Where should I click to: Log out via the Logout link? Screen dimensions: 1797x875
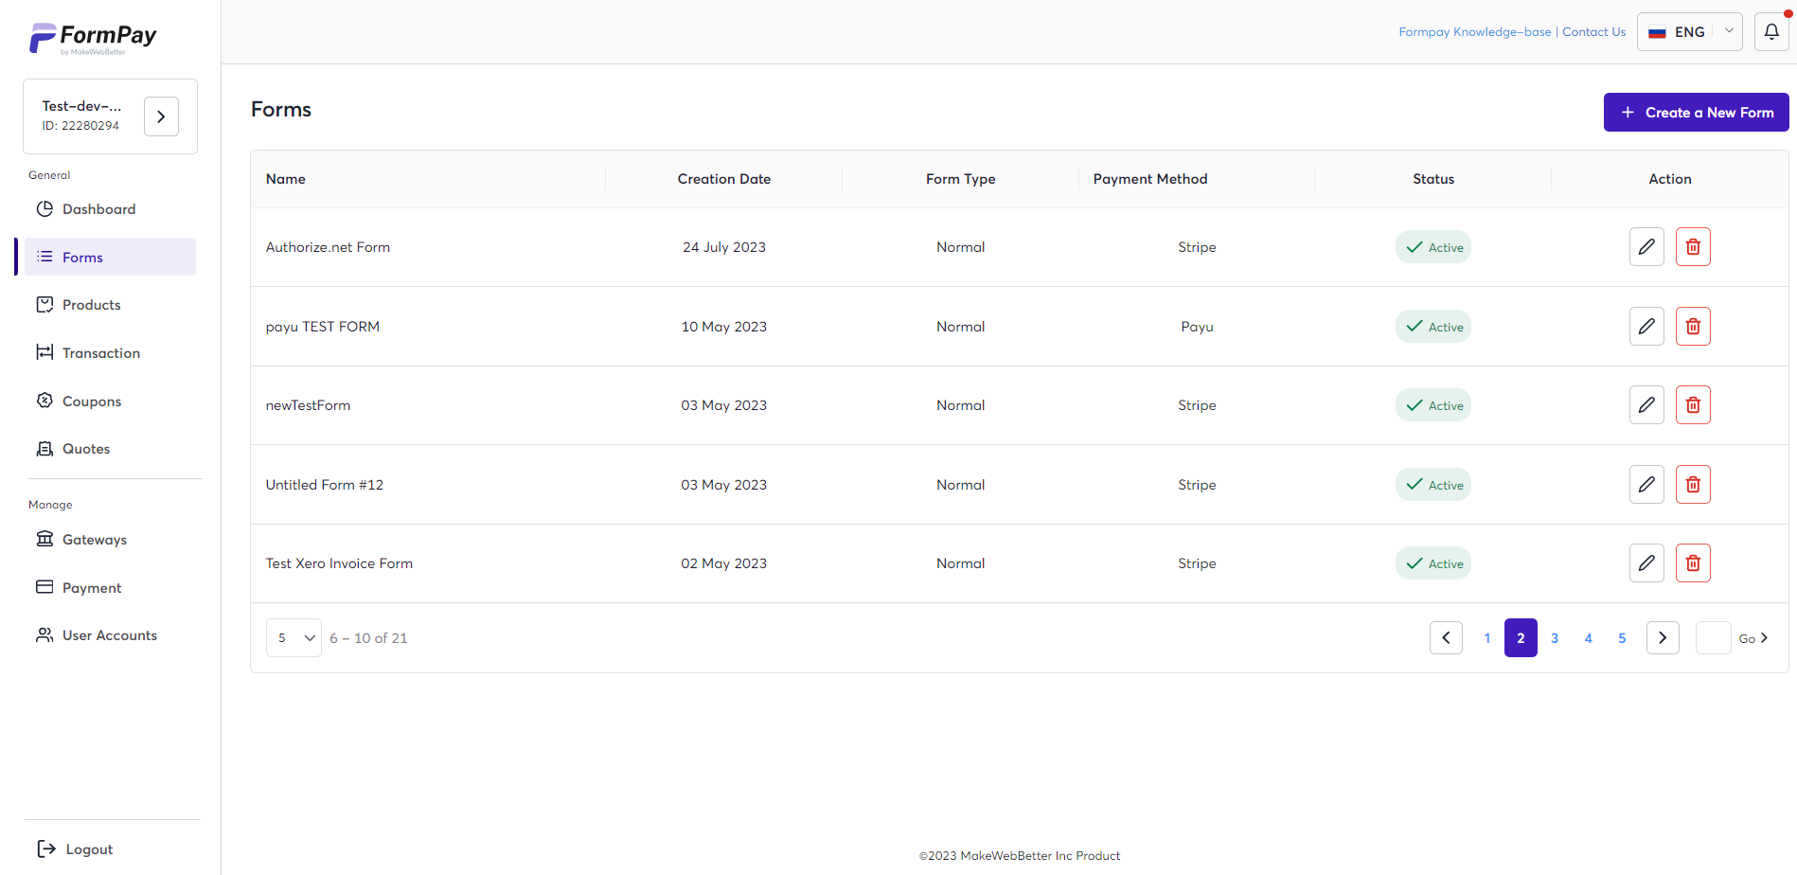pyautogui.click(x=76, y=849)
